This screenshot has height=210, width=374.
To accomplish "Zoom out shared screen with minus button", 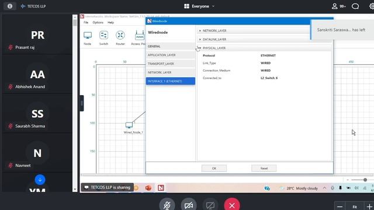I will [340, 206].
